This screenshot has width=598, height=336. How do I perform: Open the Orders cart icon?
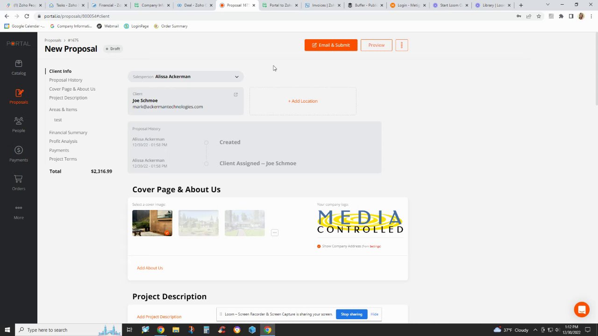[19, 182]
